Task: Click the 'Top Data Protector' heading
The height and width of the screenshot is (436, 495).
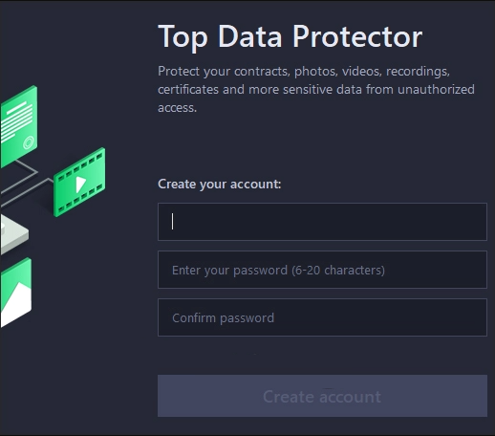Action: pyautogui.click(x=291, y=37)
